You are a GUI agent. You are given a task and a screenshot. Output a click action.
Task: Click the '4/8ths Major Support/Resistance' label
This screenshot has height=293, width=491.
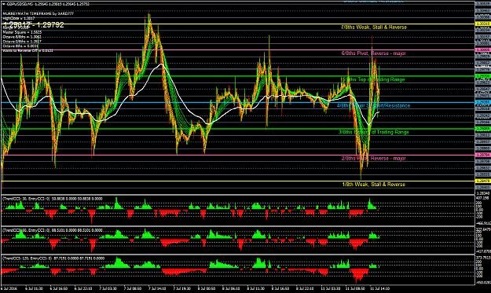tap(373, 106)
